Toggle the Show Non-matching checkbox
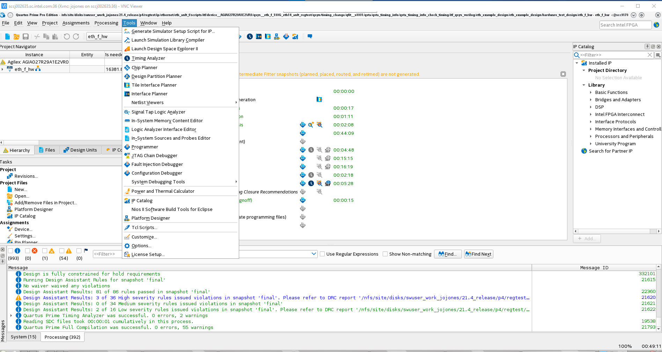Viewport: 662px width, 352px height. pyautogui.click(x=385, y=254)
